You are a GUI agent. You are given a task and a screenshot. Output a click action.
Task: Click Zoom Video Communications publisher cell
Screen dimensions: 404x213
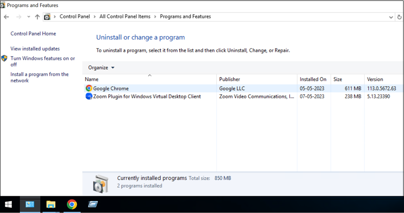257,96
